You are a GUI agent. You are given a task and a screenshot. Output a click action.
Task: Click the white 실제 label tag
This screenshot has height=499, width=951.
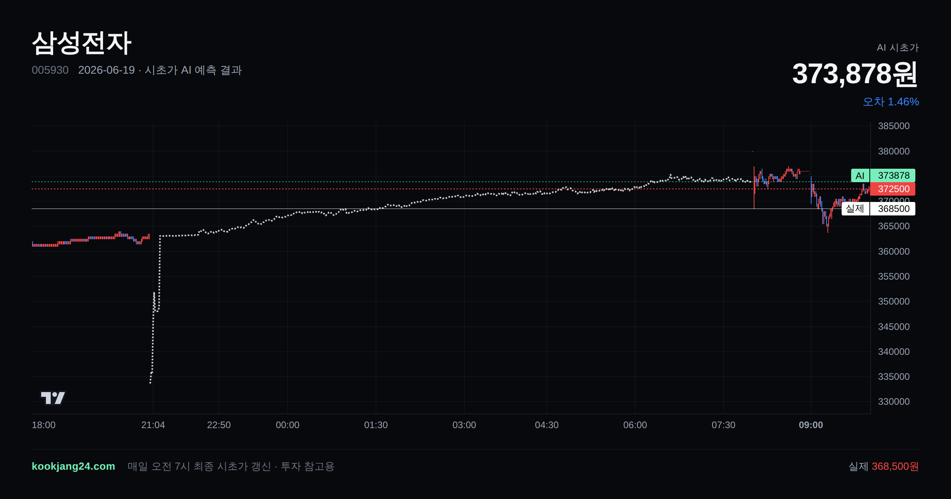click(855, 209)
